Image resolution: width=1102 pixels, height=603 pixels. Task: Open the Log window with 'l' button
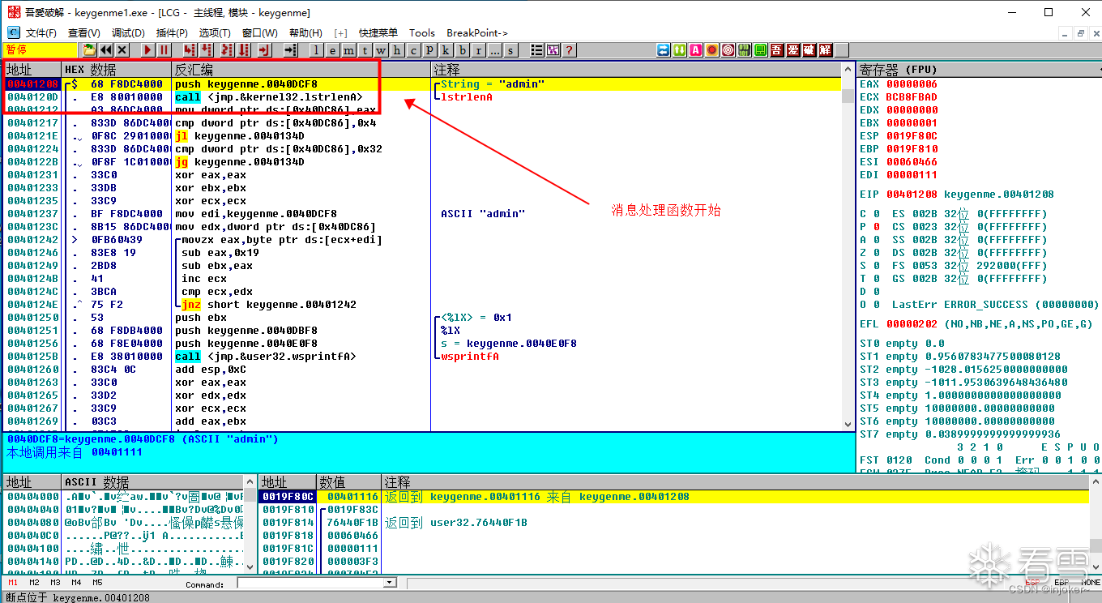click(x=315, y=50)
